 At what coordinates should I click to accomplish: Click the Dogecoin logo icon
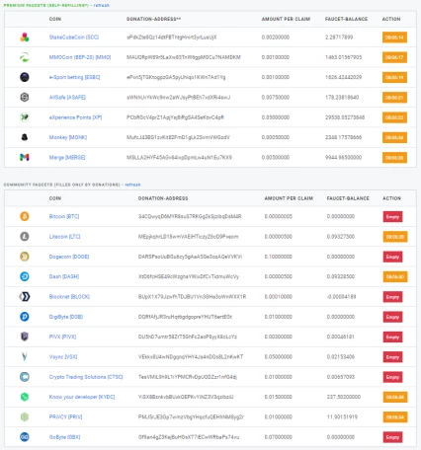[x=25, y=257]
